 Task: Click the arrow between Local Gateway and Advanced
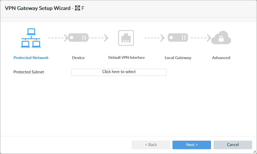click(x=201, y=38)
